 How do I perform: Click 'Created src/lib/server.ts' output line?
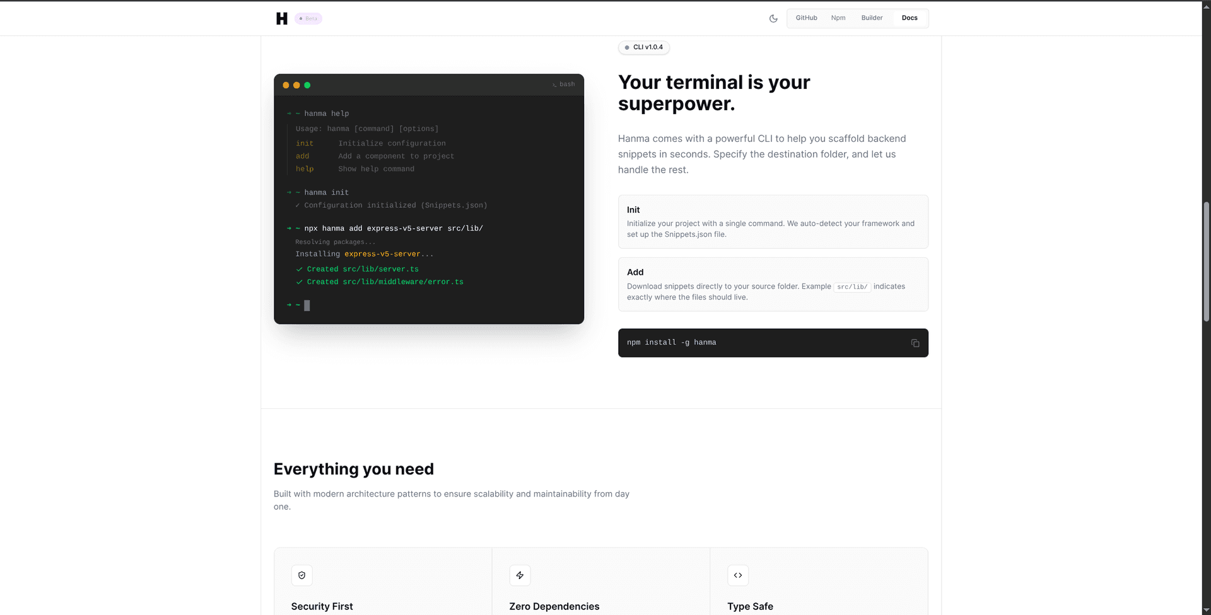point(357,269)
